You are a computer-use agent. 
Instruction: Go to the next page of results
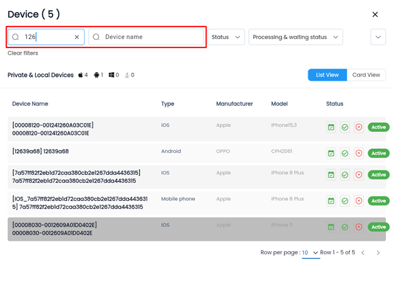378,252
